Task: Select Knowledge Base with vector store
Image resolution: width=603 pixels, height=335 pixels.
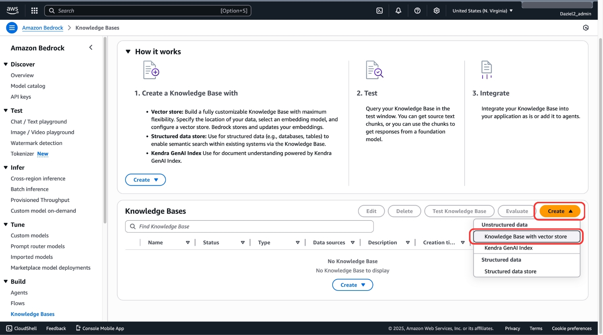Action: tap(525, 236)
